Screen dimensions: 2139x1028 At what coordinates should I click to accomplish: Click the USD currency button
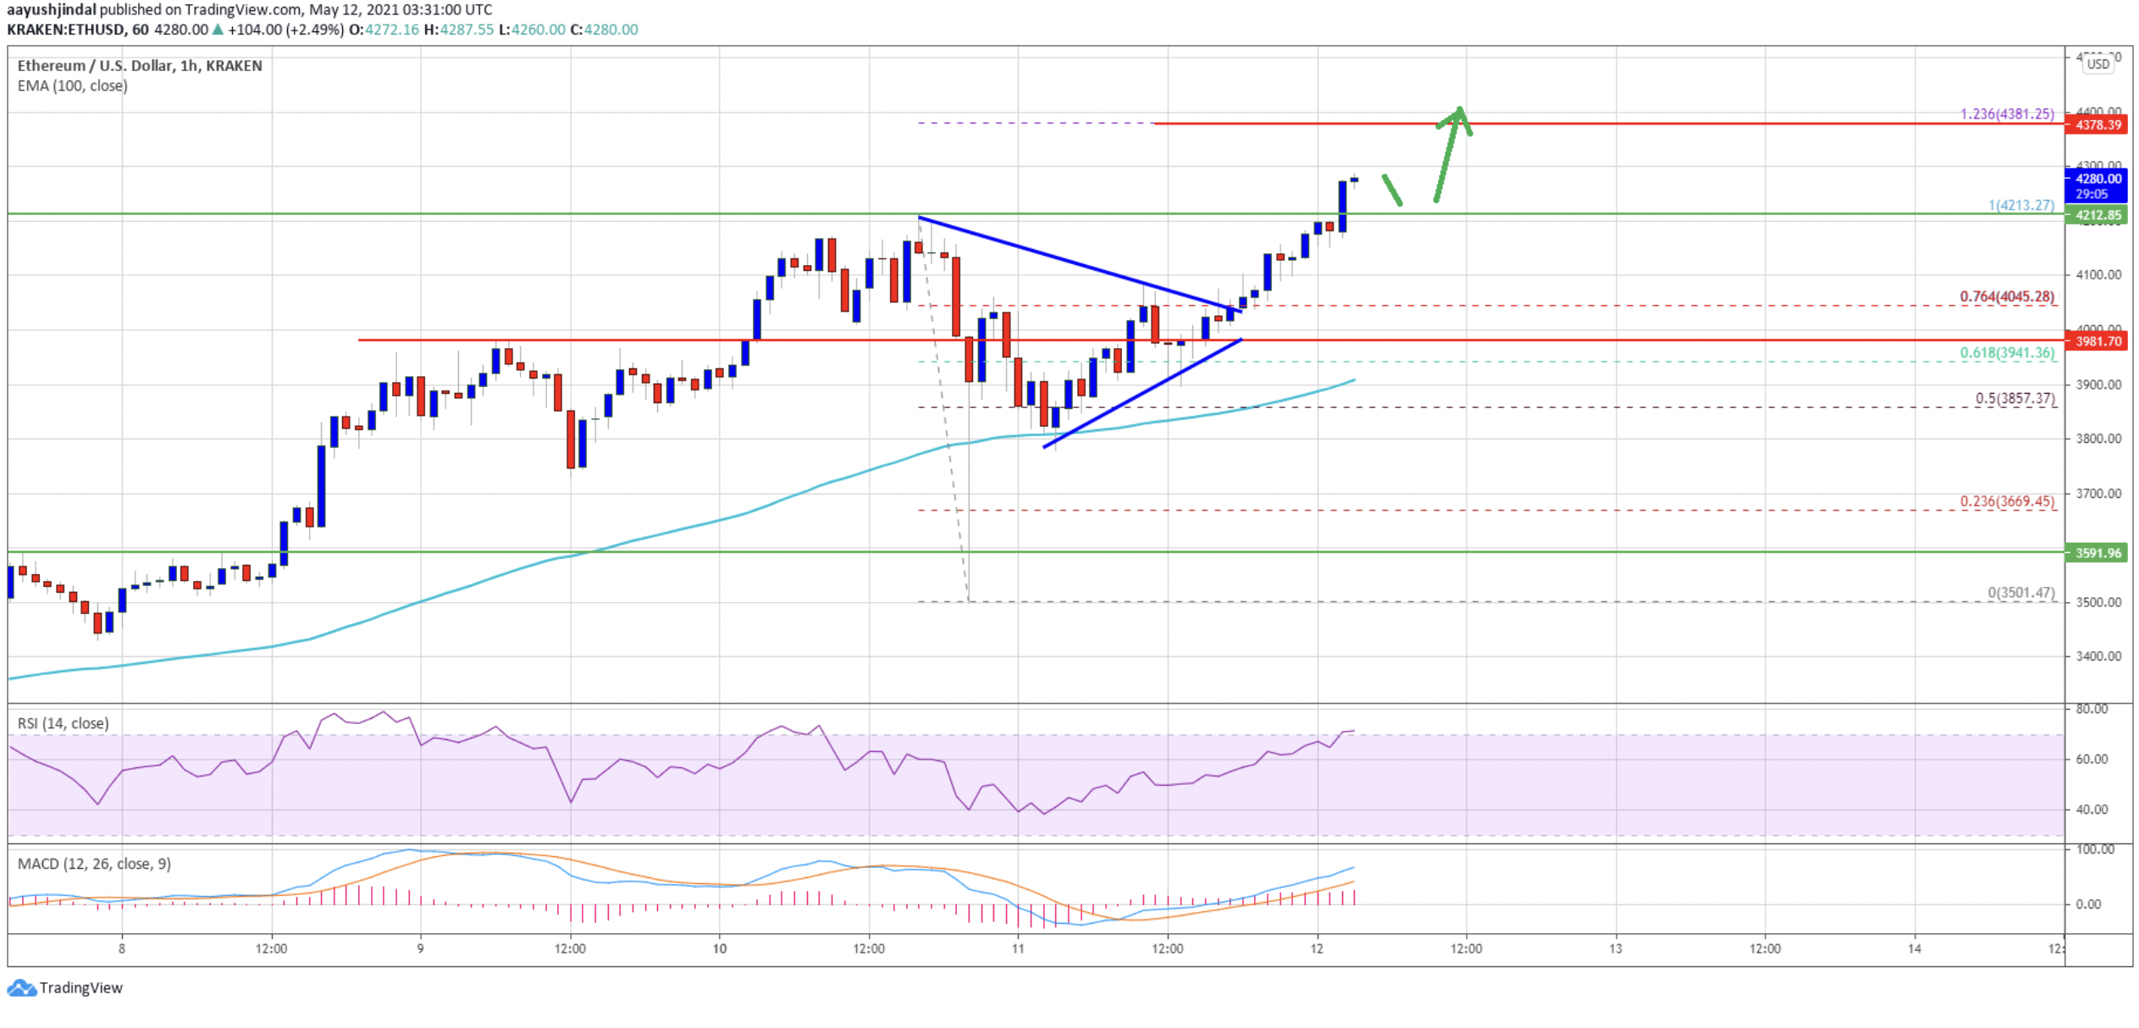click(2098, 64)
